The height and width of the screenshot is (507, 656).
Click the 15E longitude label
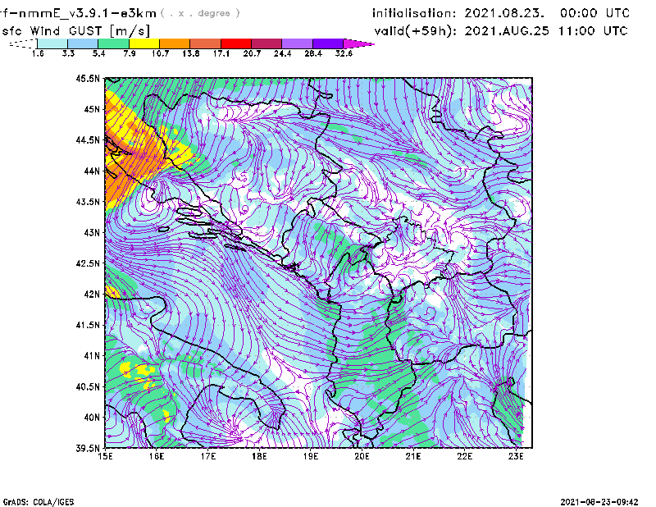point(106,456)
